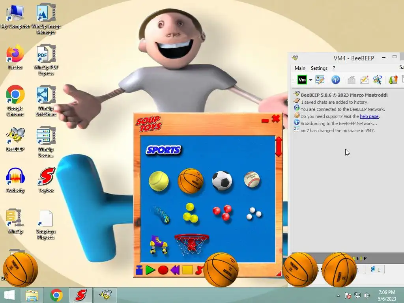The image size is (404, 303).
Task: Click the red double-arrow toy category scroller
Action: click(x=279, y=147)
